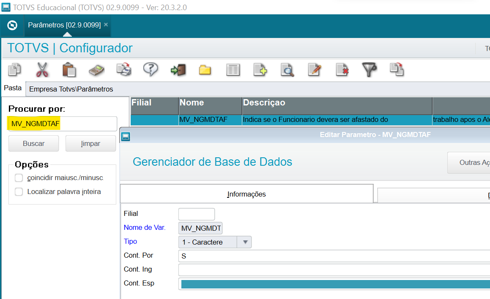Viewport: 490px width, 299px height.
Task: Click the limpar button
Action: click(90, 143)
